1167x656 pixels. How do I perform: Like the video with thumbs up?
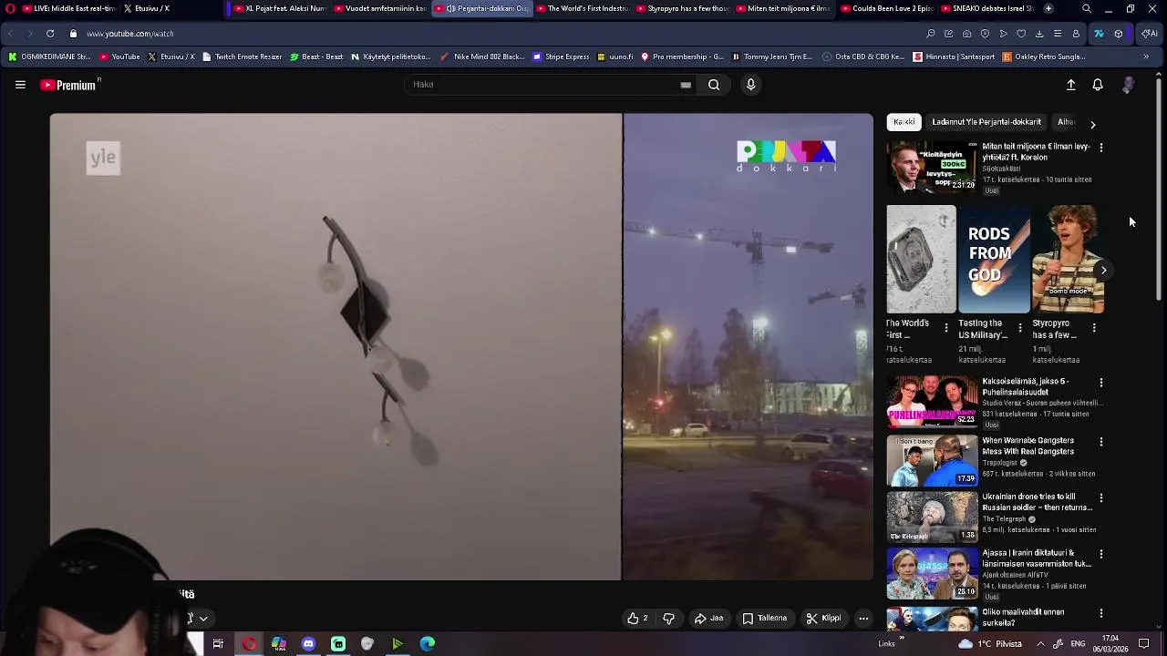coord(637,618)
